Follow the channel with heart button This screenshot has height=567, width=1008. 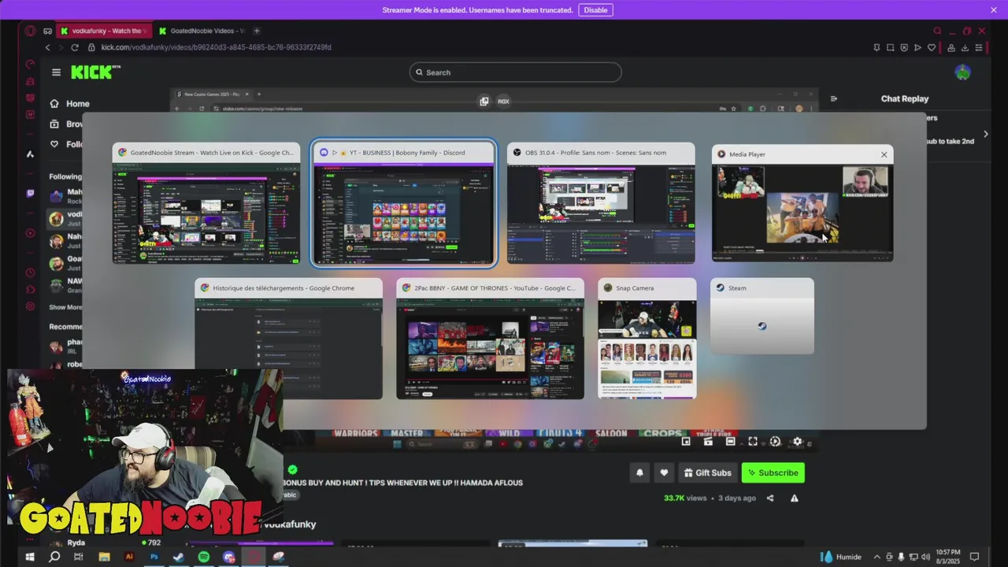pyautogui.click(x=664, y=472)
